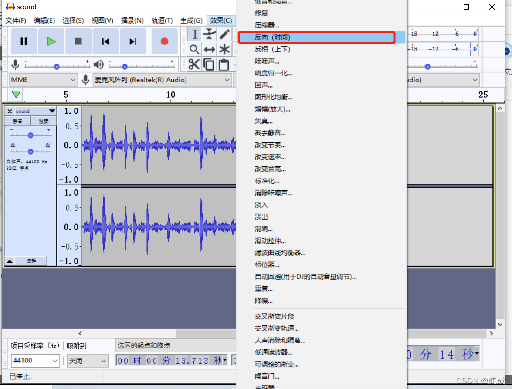This screenshot has width=512, height=389.
Task: Open the 视图(V) menu
Action: [102, 20]
